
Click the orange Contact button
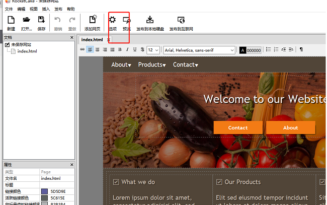coord(238,127)
